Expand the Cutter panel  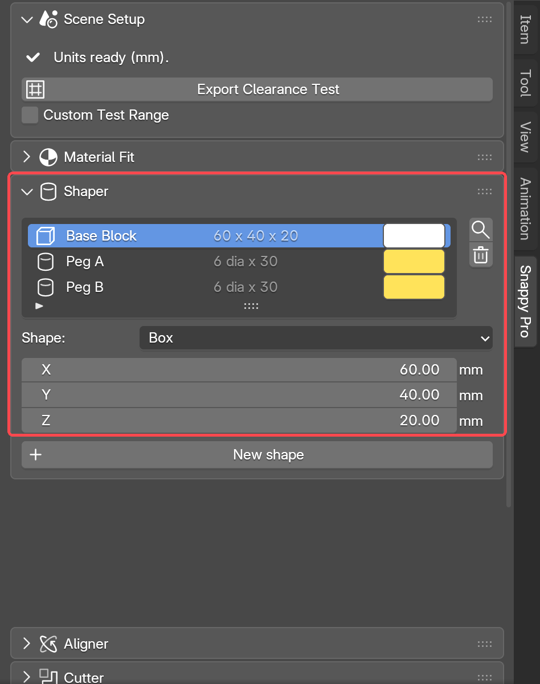[27, 677]
